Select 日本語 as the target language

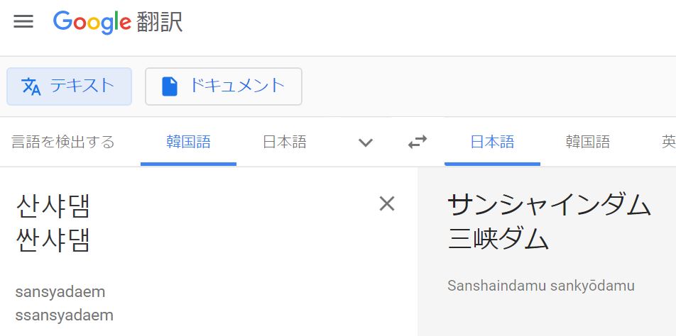pos(492,142)
